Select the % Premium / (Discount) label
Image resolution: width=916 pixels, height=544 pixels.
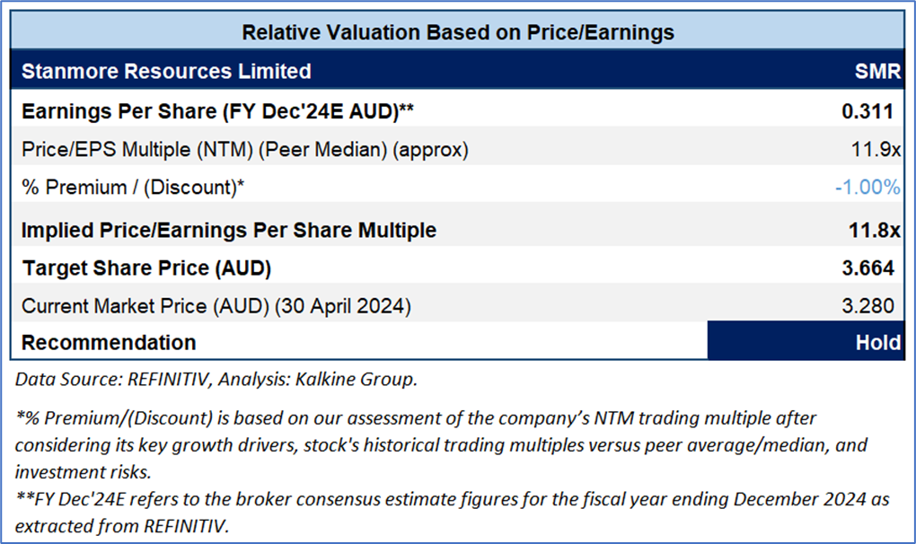(134, 187)
